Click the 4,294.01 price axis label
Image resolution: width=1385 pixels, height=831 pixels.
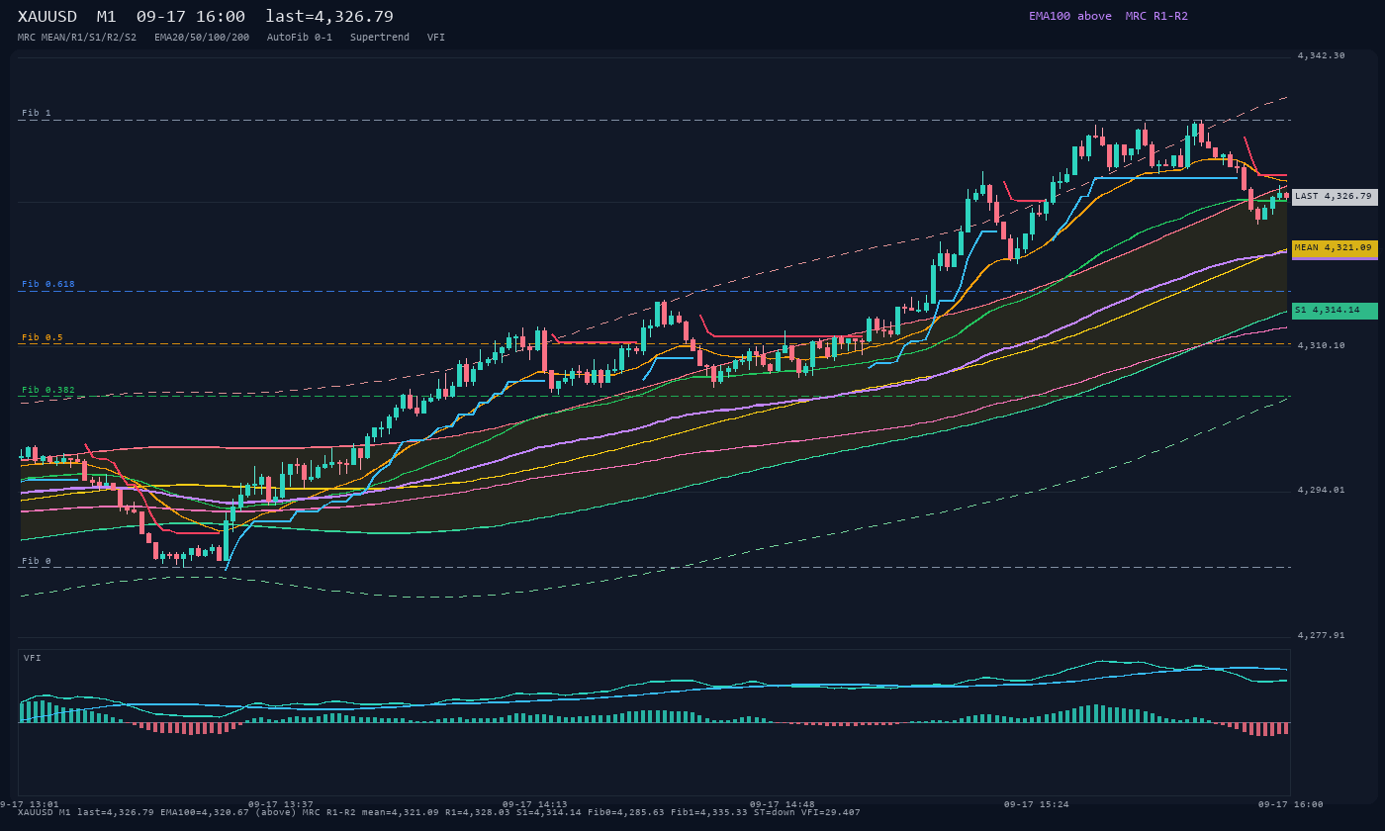1322,490
